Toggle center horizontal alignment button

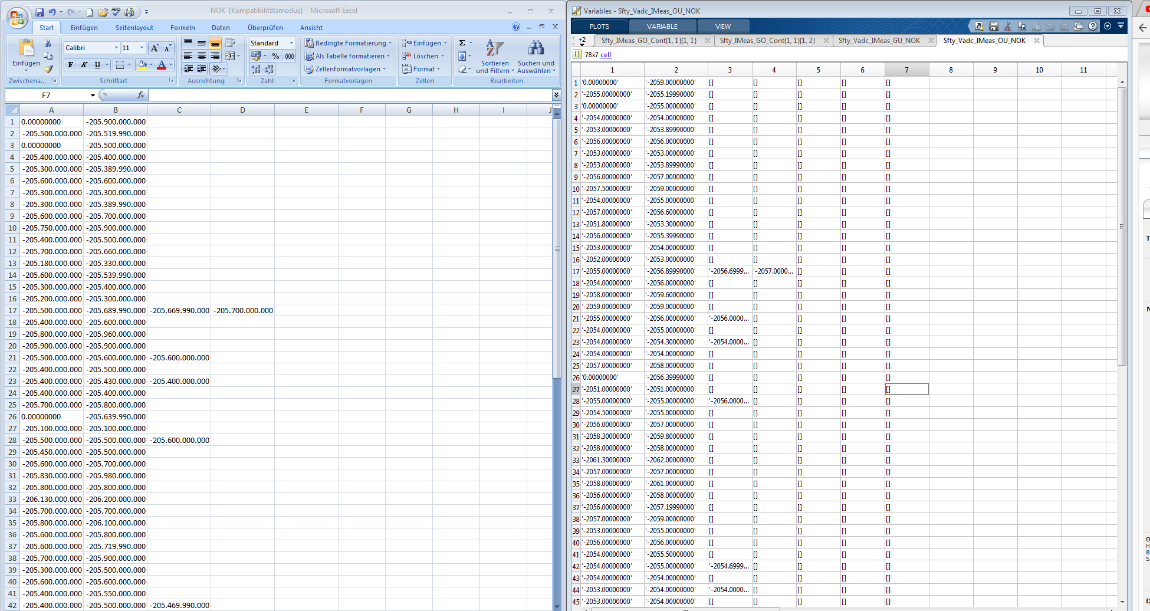point(202,56)
